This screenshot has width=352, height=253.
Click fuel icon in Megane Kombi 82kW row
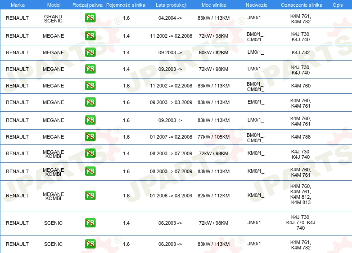pos(90,195)
